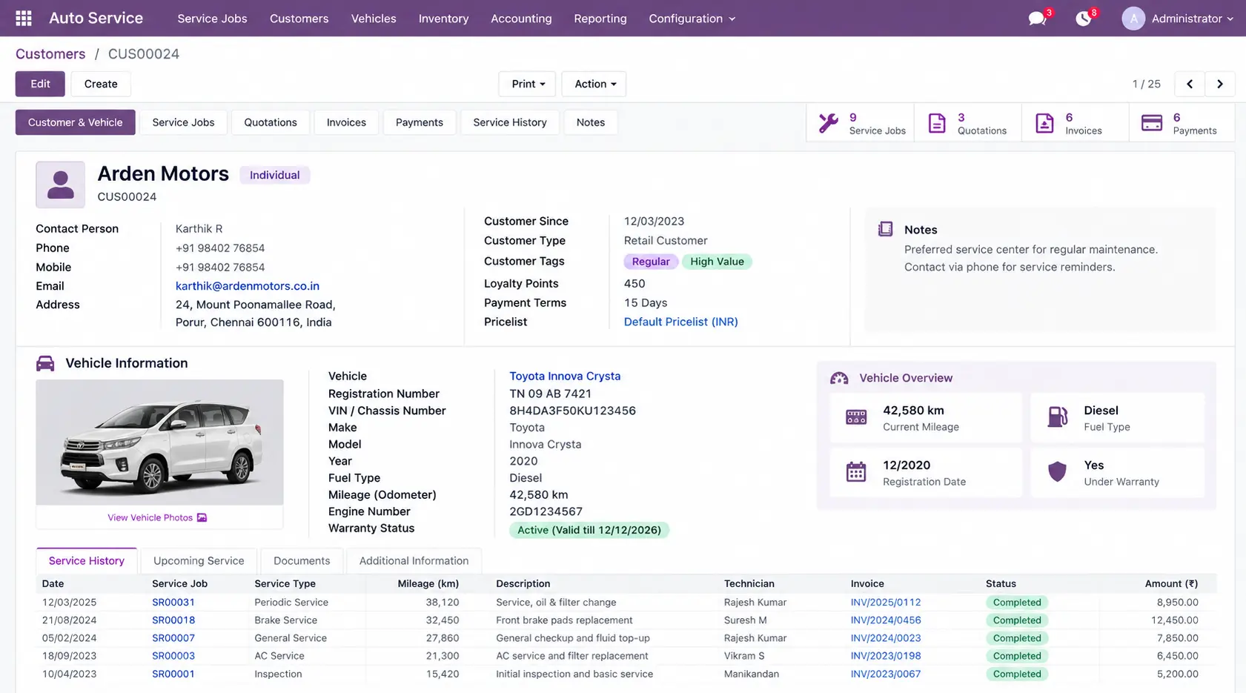Viewport: 1246px width, 693px height.
Task: Click the Customers breadcrumb link
Action: [50, 54]
